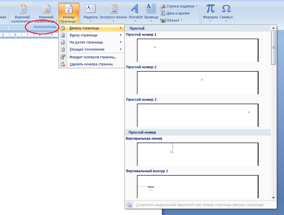Click the Верхний колонтитул header icon

coord(23,9)
